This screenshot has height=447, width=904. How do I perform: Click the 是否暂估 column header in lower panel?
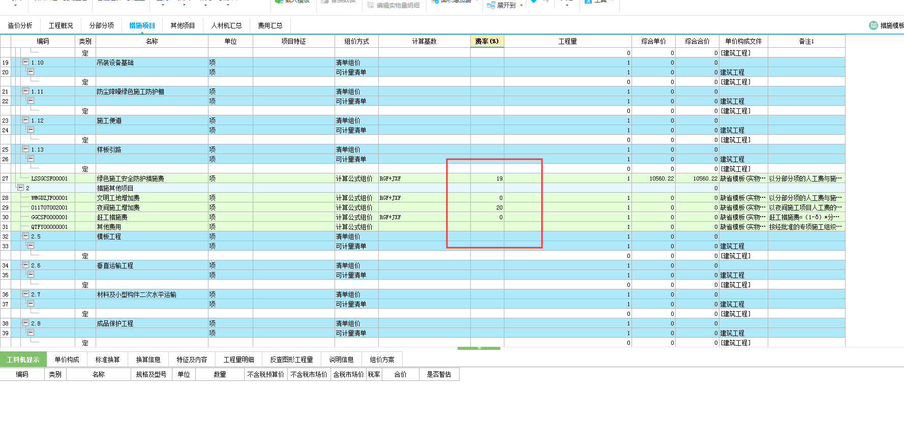(x=439, y=374)
